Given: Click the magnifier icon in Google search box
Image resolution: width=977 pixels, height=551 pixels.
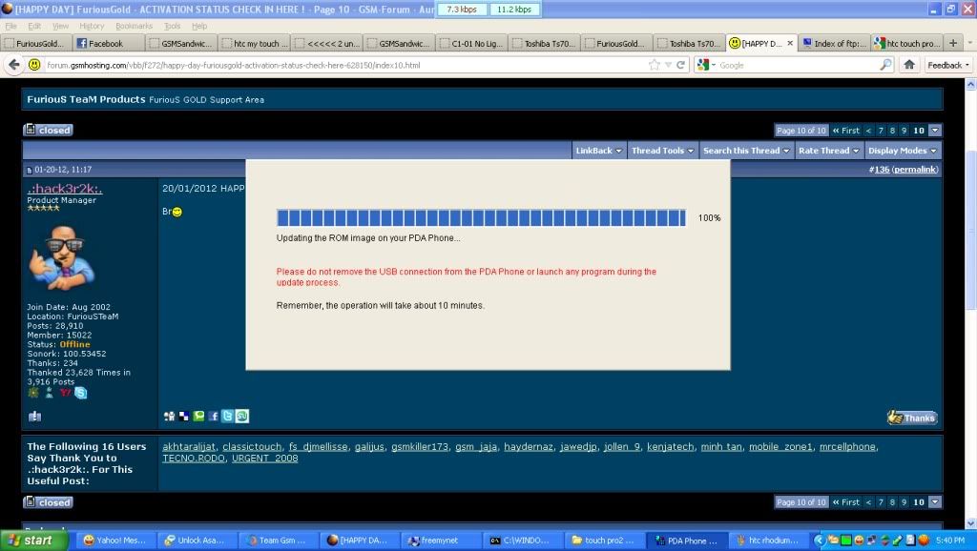Looking at the screenshot, I should click(x=885, y=65).
